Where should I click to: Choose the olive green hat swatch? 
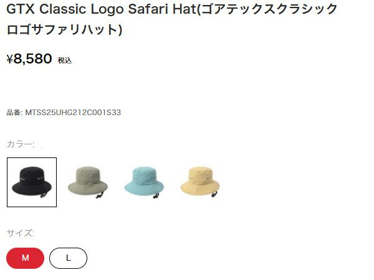pyautogui.click(x=88, y=182)
